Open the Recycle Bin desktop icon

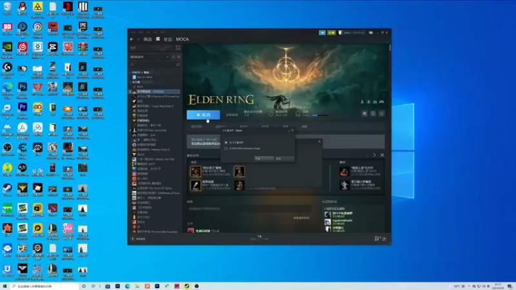pos(7,8)
